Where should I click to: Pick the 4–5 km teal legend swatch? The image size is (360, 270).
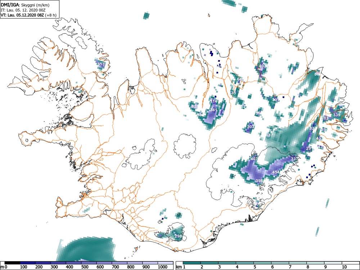(x=245, y=263)
